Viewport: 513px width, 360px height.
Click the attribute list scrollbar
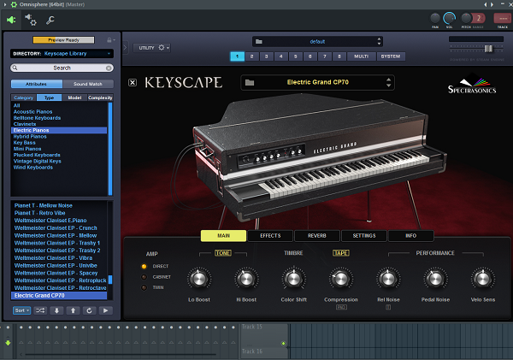click(x=110, y=149)
